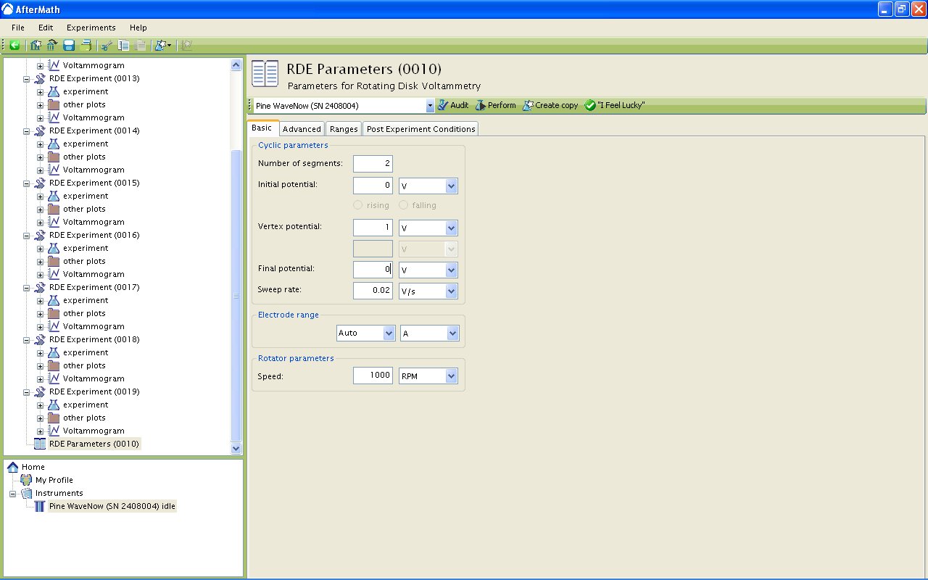Click the Voltammogram graph icon under RDE Experiment (0016)
The height and width of the screenshot is (580, 928).
pyautogui.click(x=54, y=274)
